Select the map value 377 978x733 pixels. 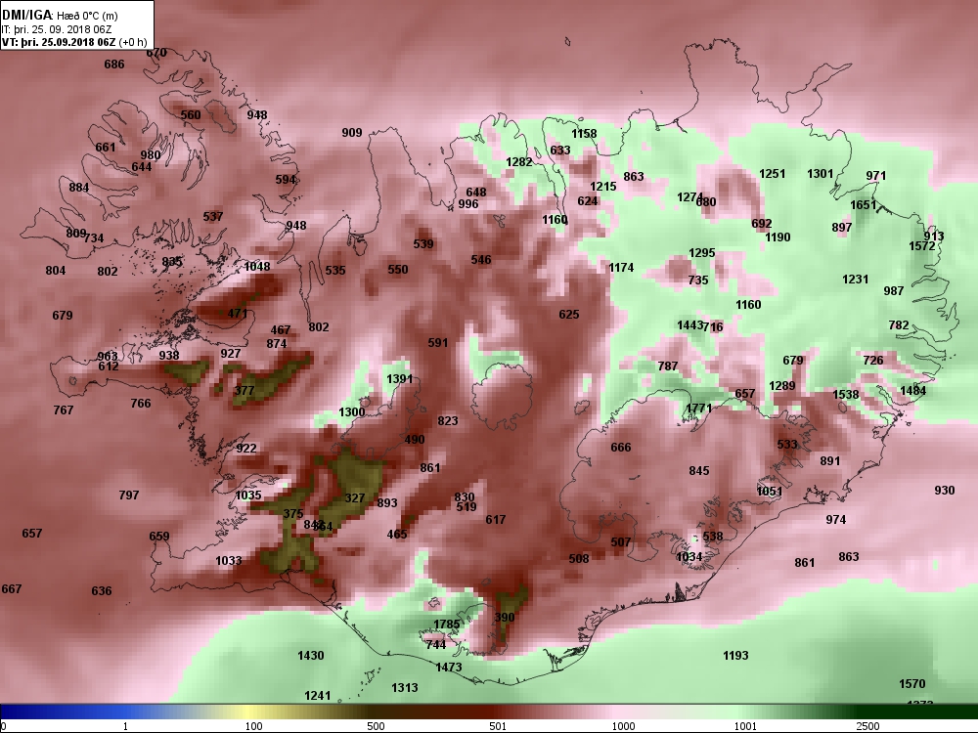(244, 391)
